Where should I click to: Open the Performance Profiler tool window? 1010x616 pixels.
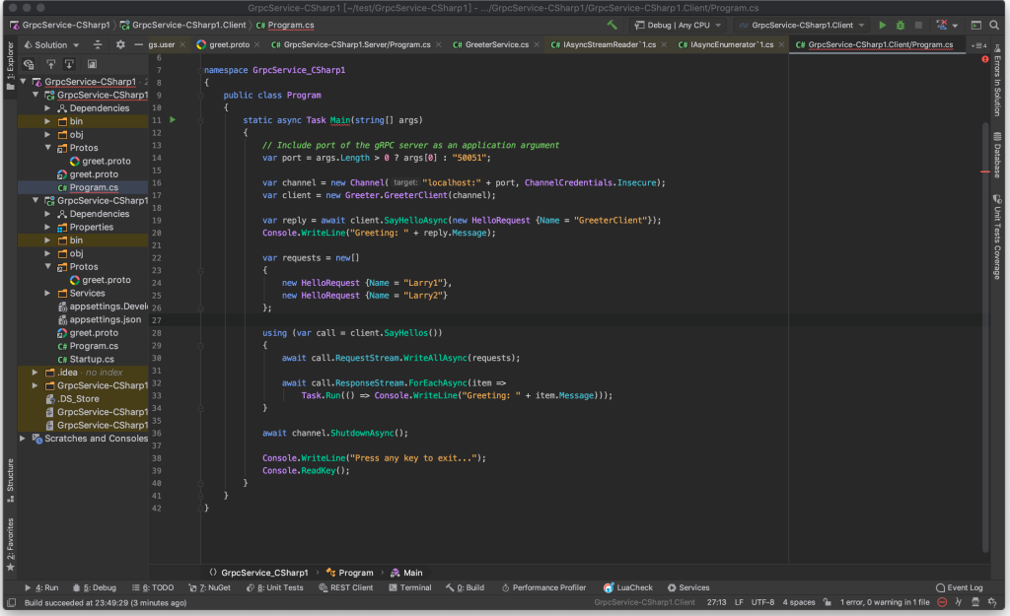click(543, 587)
